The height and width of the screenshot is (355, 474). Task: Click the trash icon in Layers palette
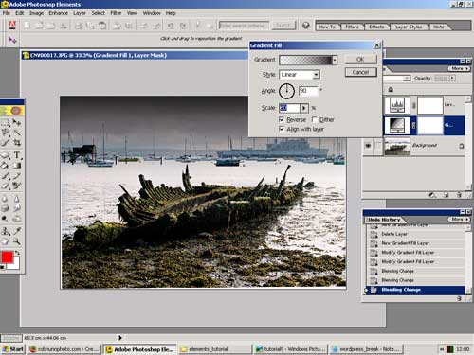(459, 195)
